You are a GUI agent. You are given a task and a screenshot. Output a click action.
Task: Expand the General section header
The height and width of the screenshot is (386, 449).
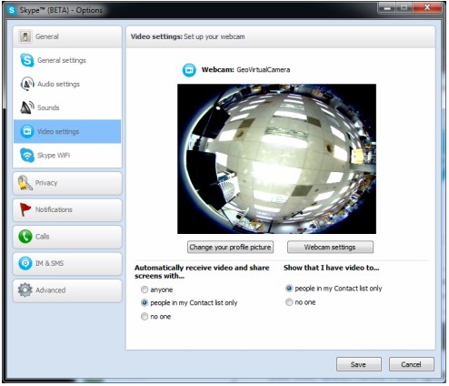[67, 36]
